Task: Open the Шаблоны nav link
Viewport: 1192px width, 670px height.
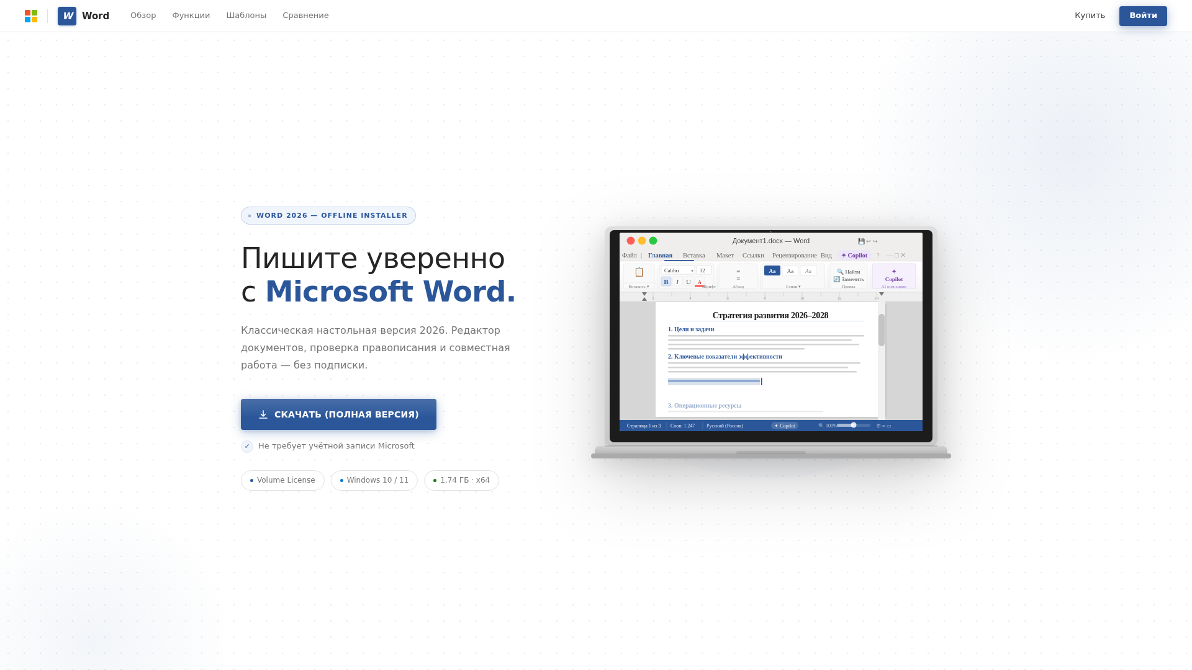Action: click(x=246, y=16)
